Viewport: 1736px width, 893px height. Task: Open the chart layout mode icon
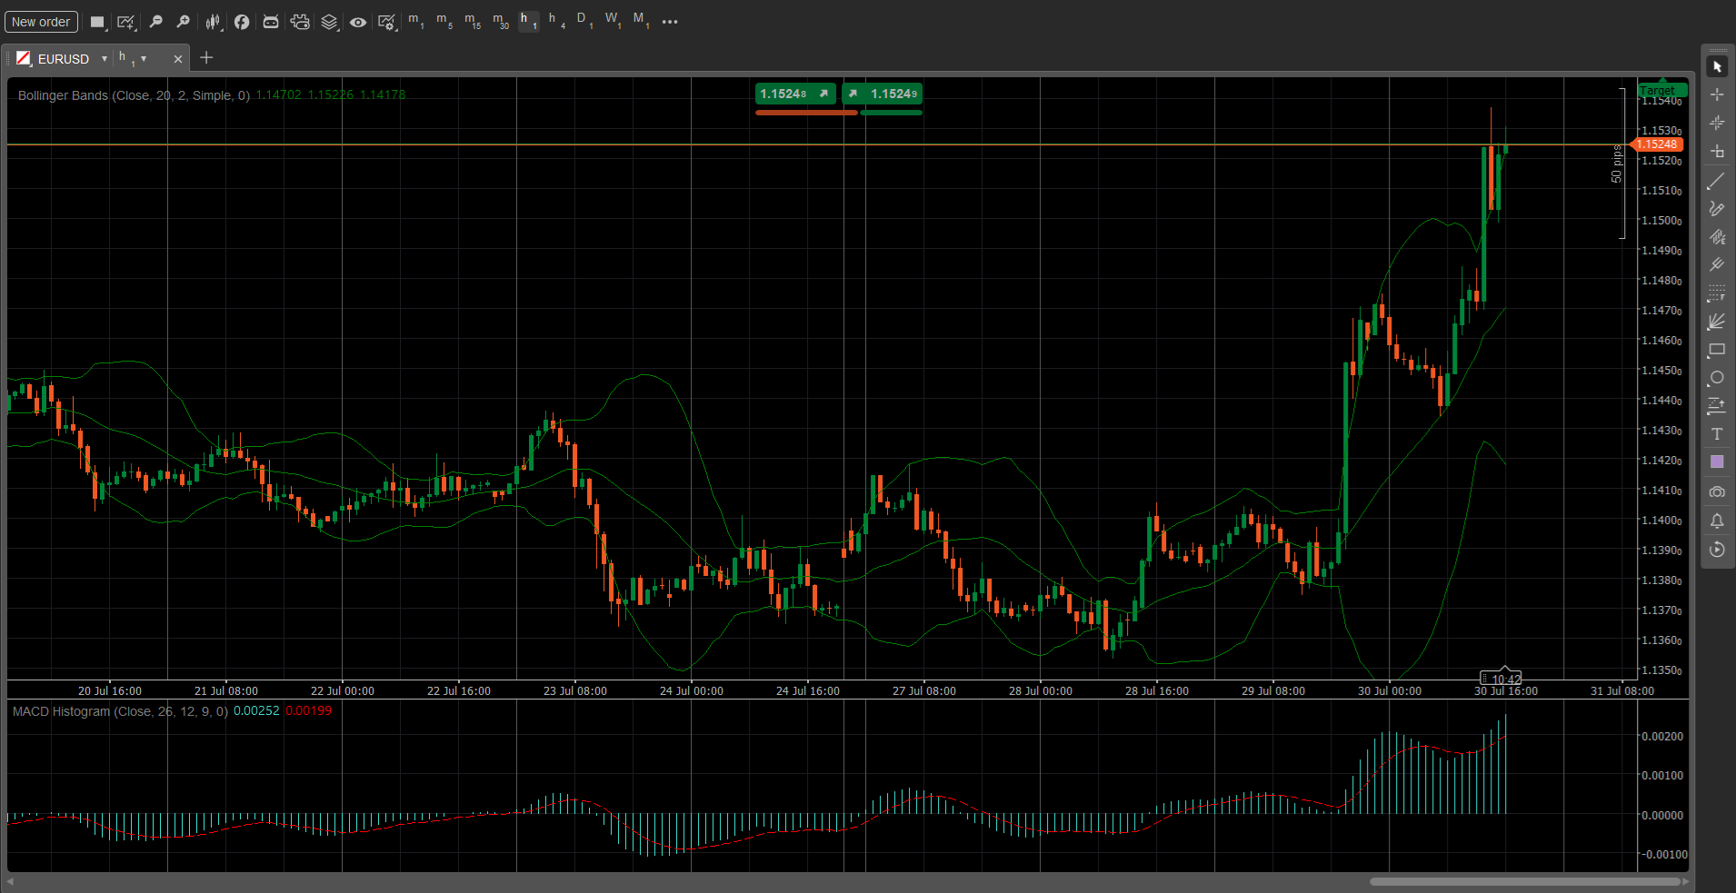click(x=98, y=22)
